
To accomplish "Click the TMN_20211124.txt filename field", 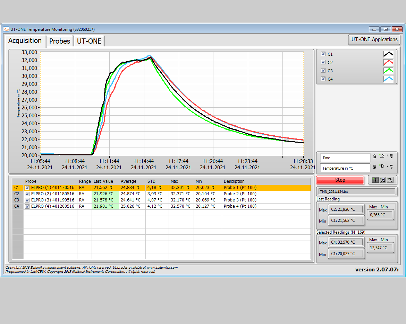I will pyautogui.click(x=357, y=191).
